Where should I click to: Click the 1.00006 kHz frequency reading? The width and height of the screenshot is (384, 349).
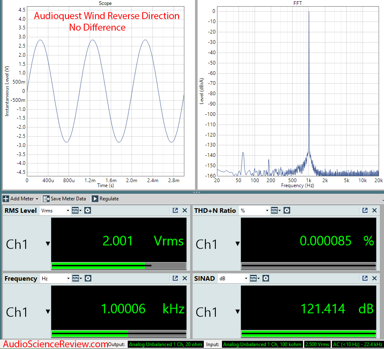[x=119, y=308]
